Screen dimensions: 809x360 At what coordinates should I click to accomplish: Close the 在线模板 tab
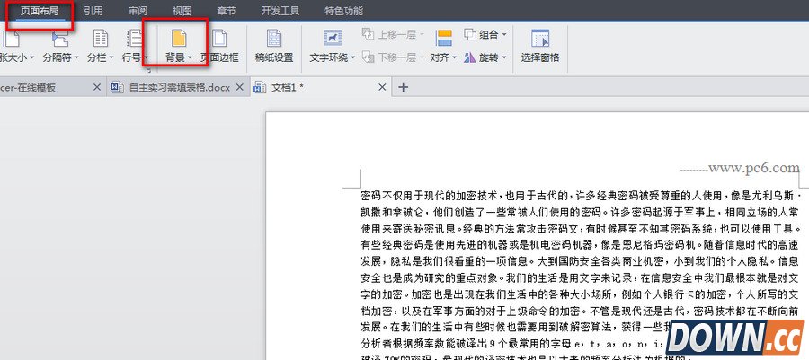click(x=96, y=88)
